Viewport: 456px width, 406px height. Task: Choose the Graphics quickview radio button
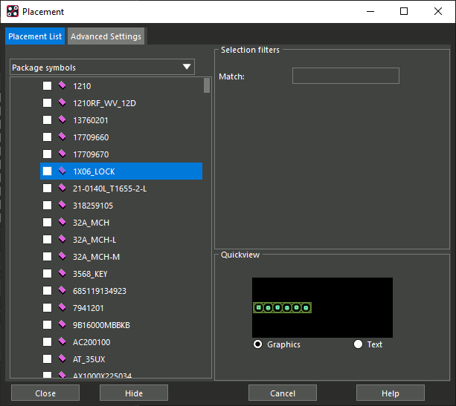tap(257, 344)
